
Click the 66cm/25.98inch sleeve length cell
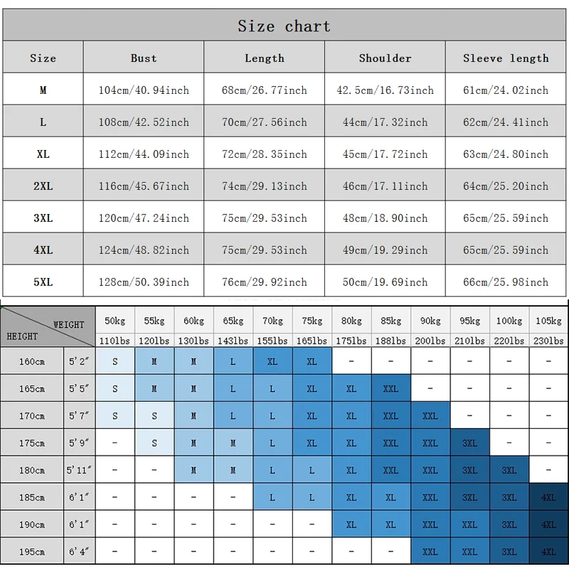(506, 282)
